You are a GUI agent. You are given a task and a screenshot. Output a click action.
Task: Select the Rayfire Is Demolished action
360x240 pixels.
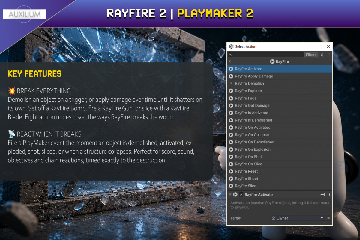tap(280, 120)
